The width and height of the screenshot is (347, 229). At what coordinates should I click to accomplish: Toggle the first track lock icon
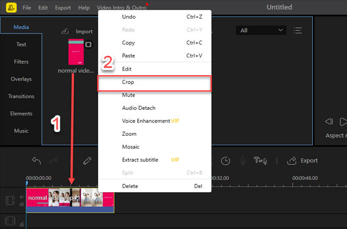[22, 204]
